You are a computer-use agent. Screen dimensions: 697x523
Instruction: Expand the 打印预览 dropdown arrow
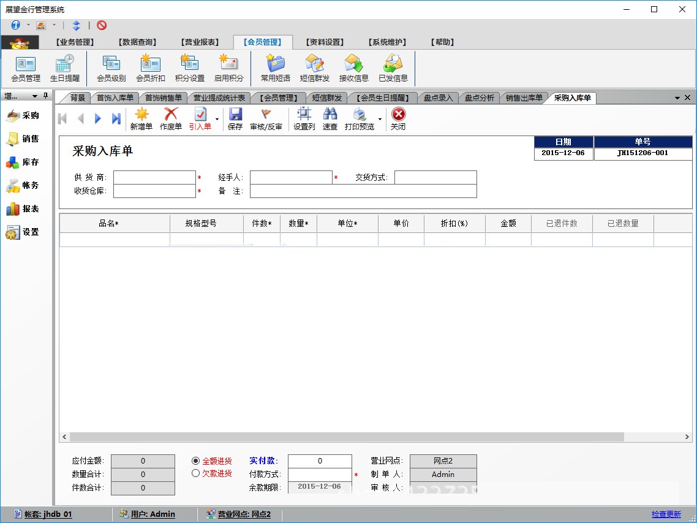pos(380,120)
